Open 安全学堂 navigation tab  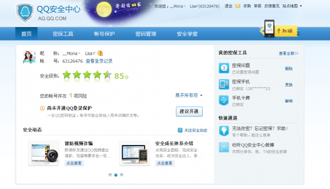pos(187,33)
